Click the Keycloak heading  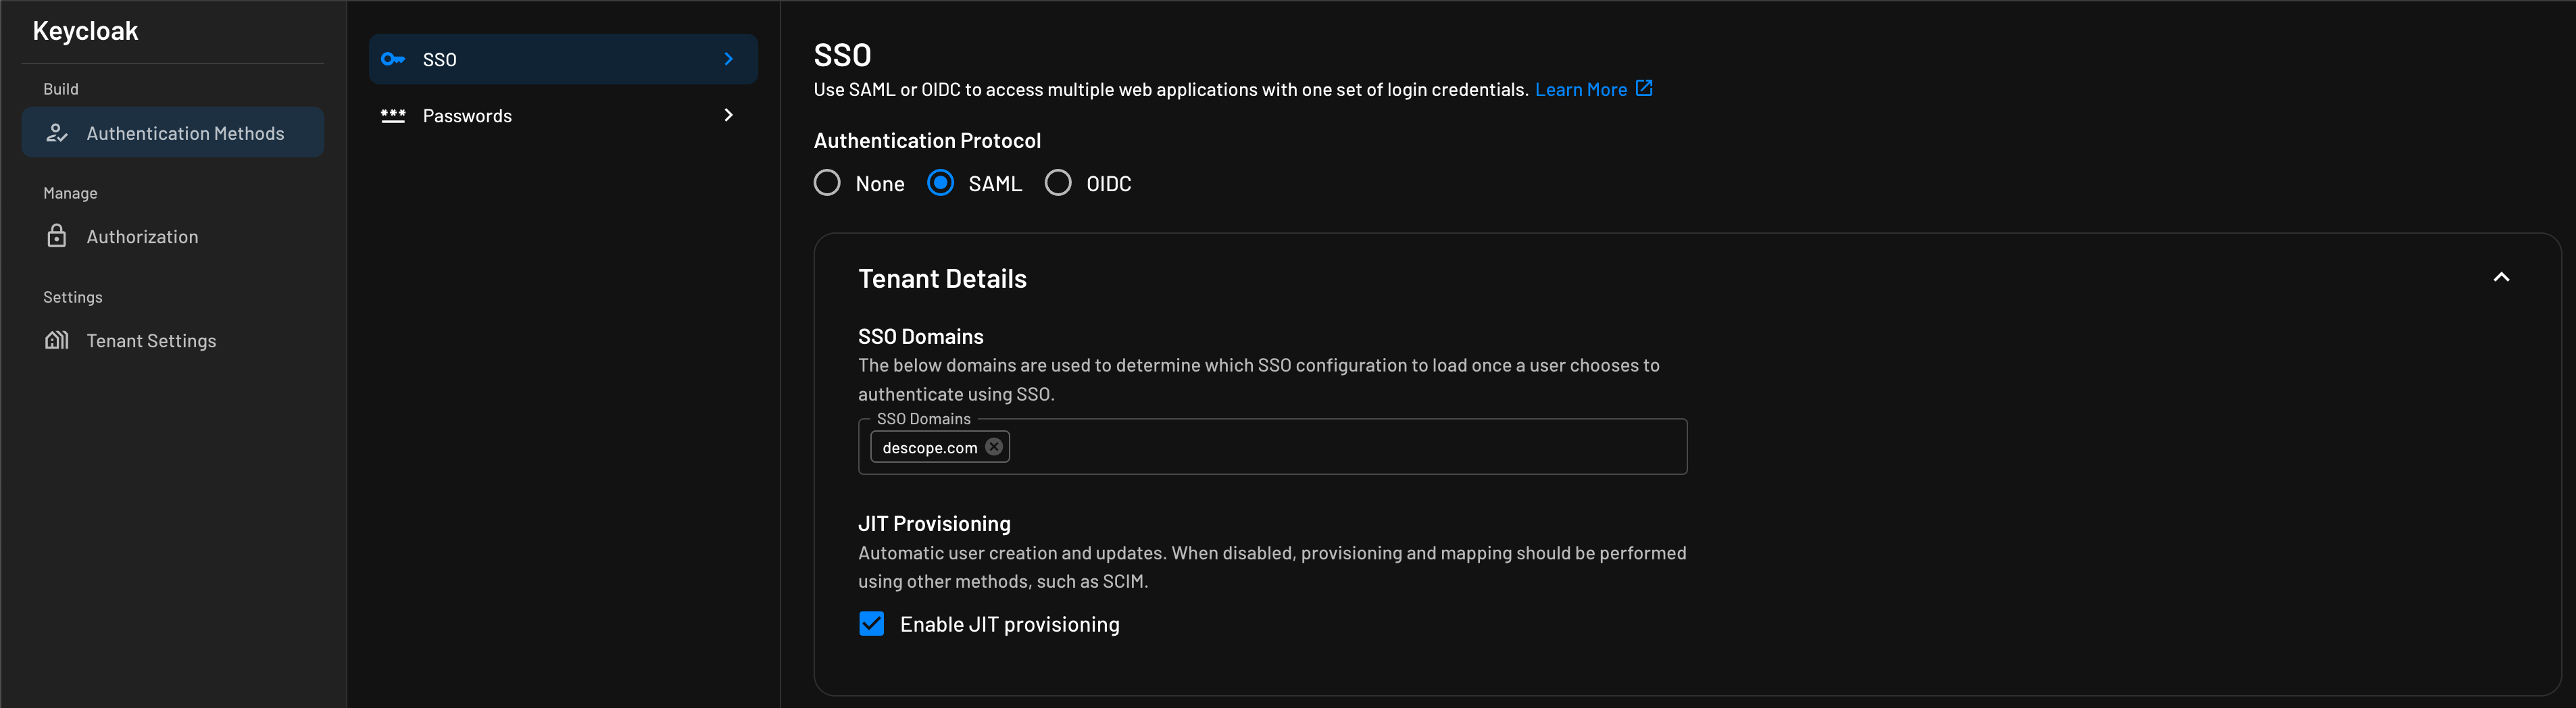click(x=86, y=30)
